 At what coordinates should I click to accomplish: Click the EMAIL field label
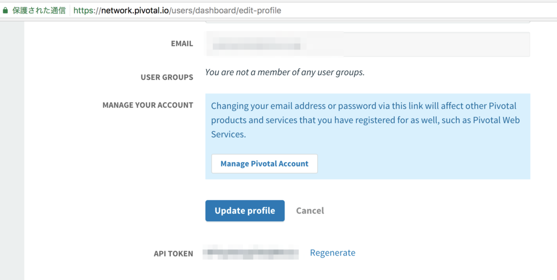click(x=182, y=43)
